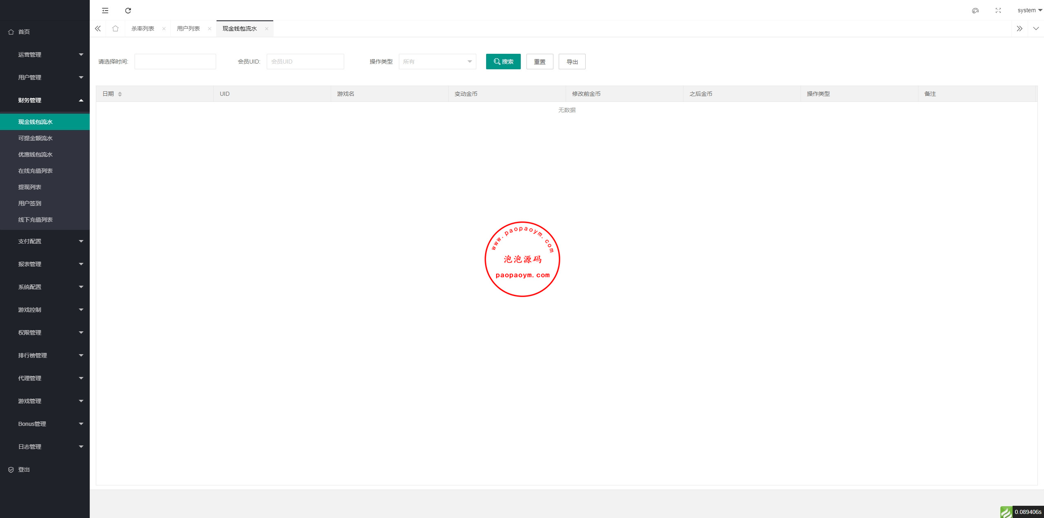The height and width of the screenshot is (518, 1044).
Task: Click the green debug trace icon bottom-right
Action: point(1006,512)
